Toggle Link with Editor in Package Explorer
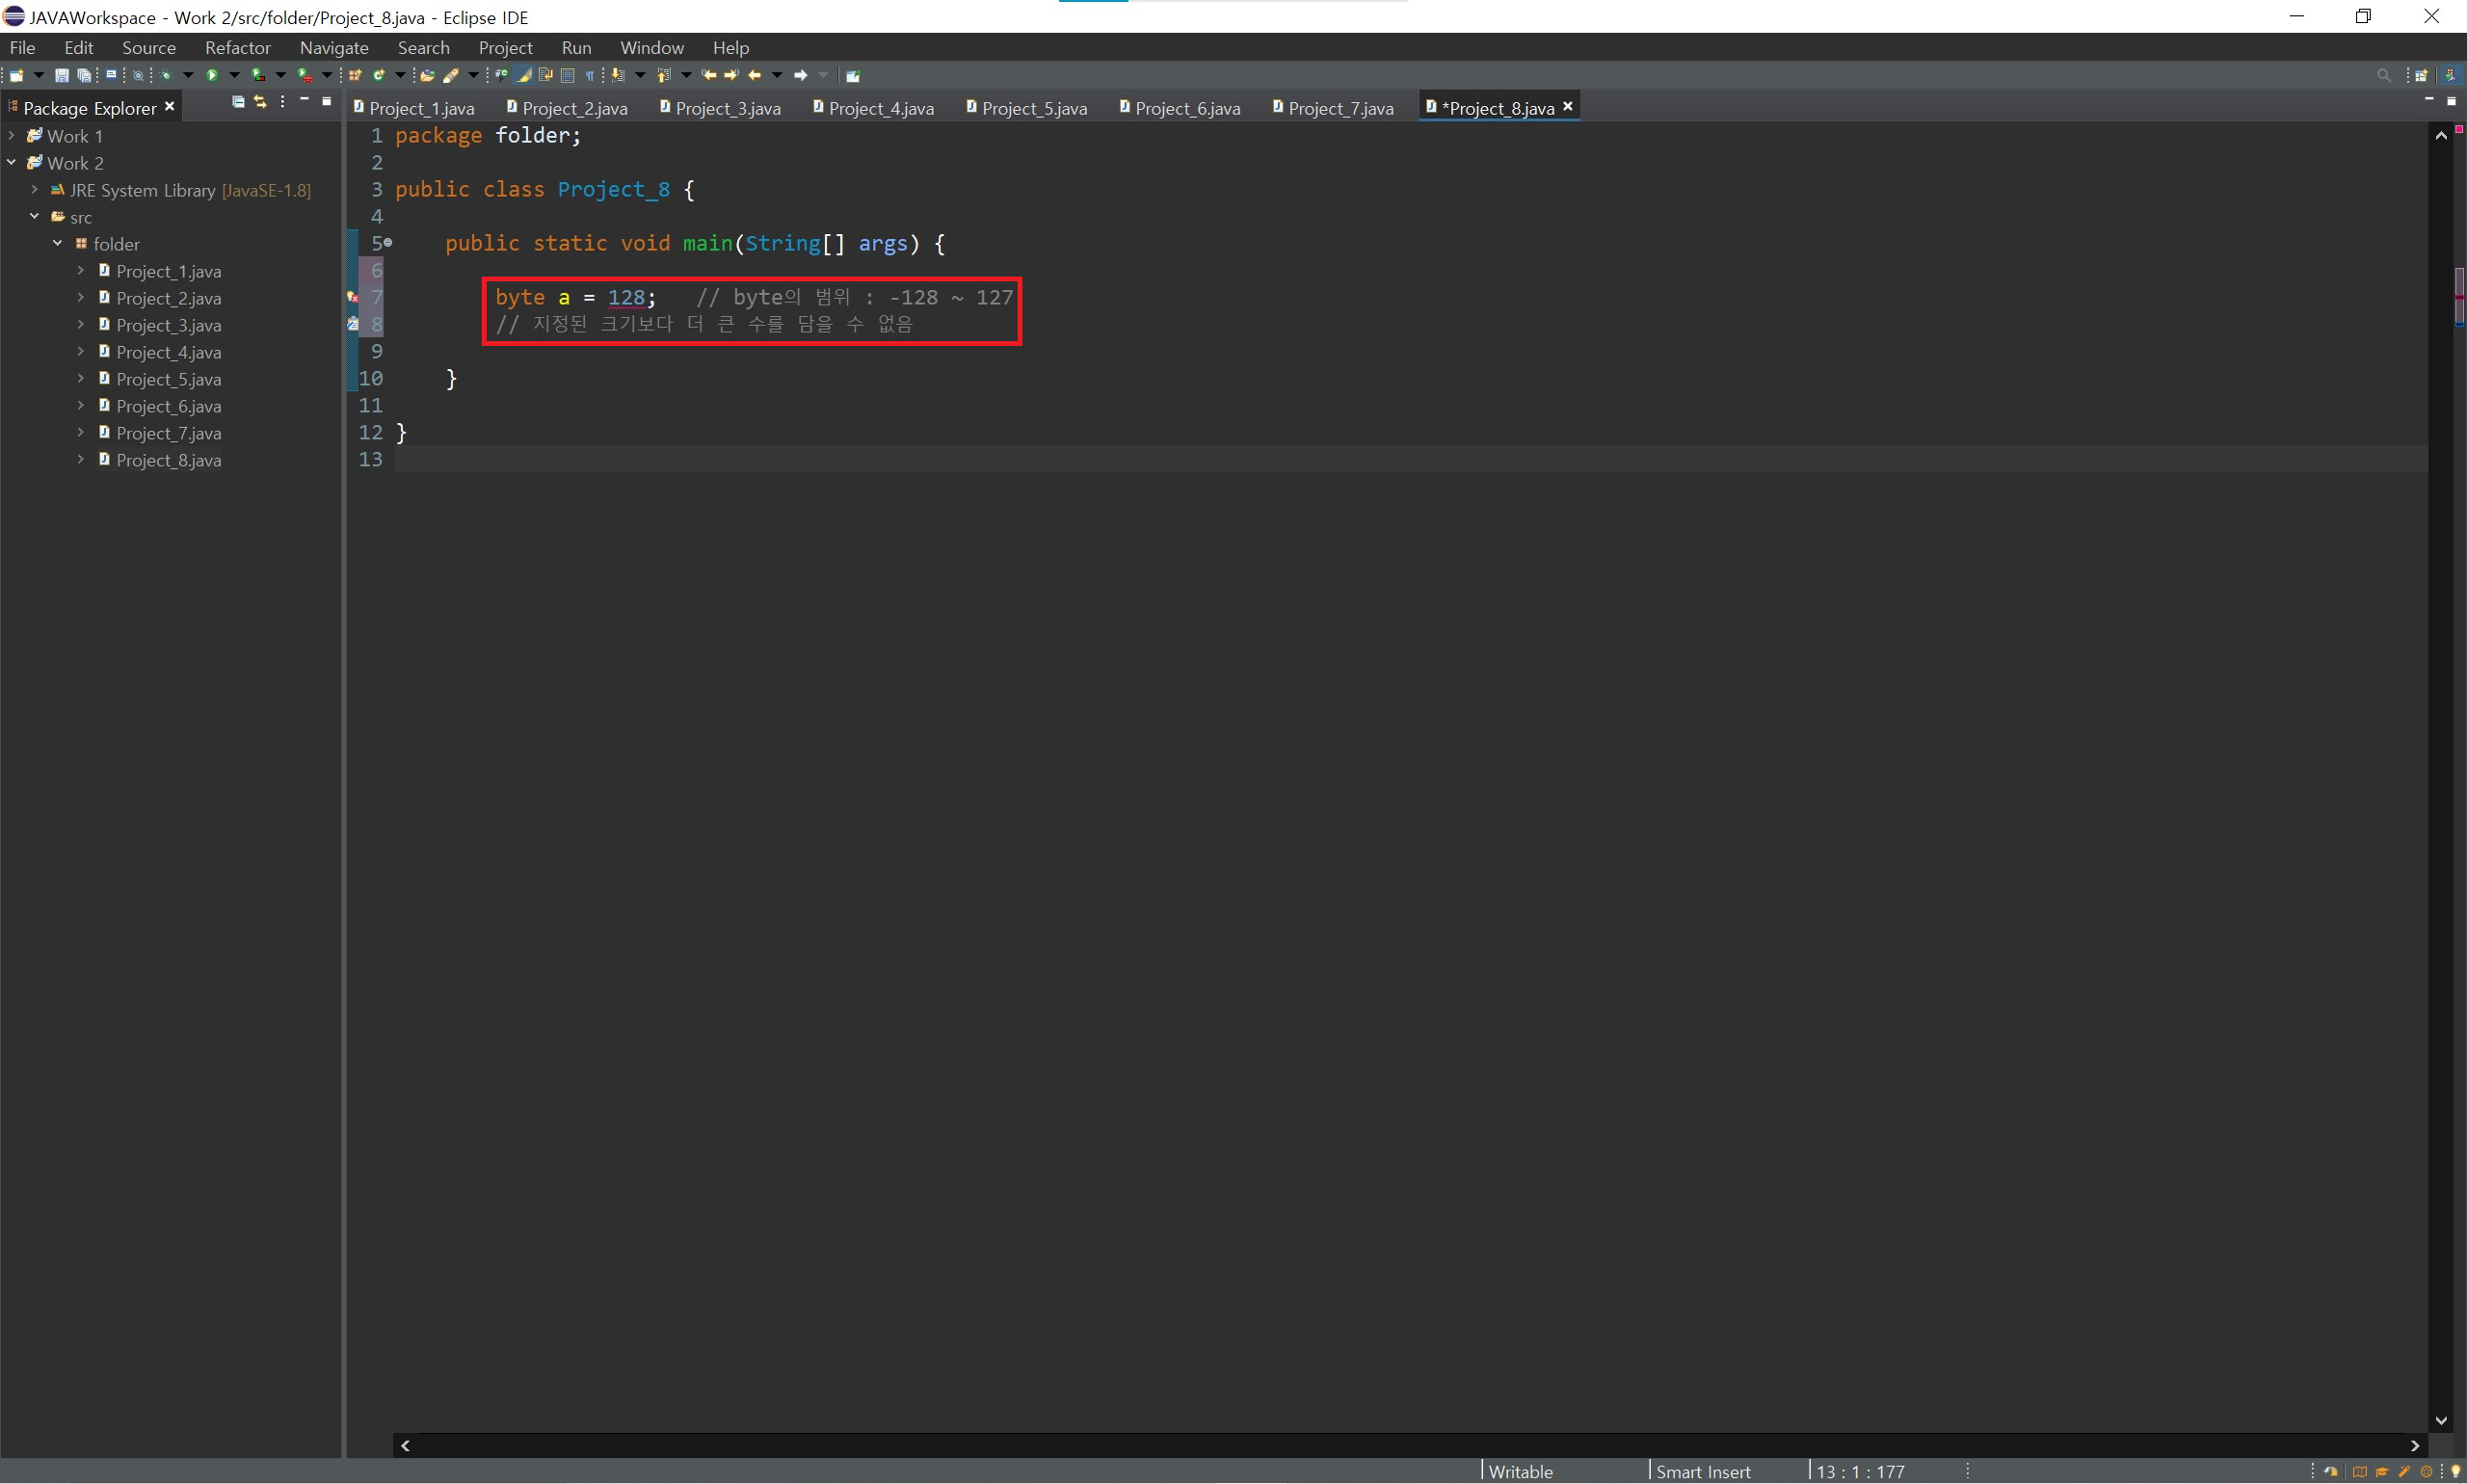 (x=260, y=102)
